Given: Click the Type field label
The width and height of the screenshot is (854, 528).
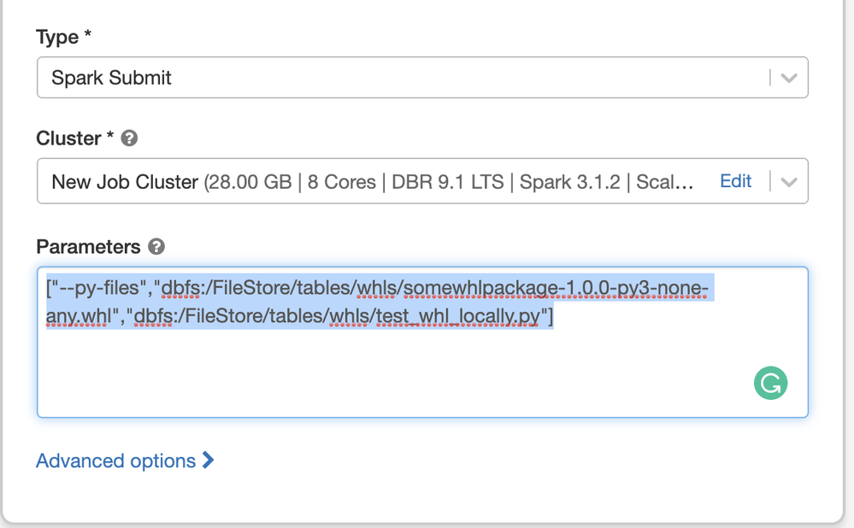Looking at the screenshot, I should pyautogui.click(x=56, y=37).
